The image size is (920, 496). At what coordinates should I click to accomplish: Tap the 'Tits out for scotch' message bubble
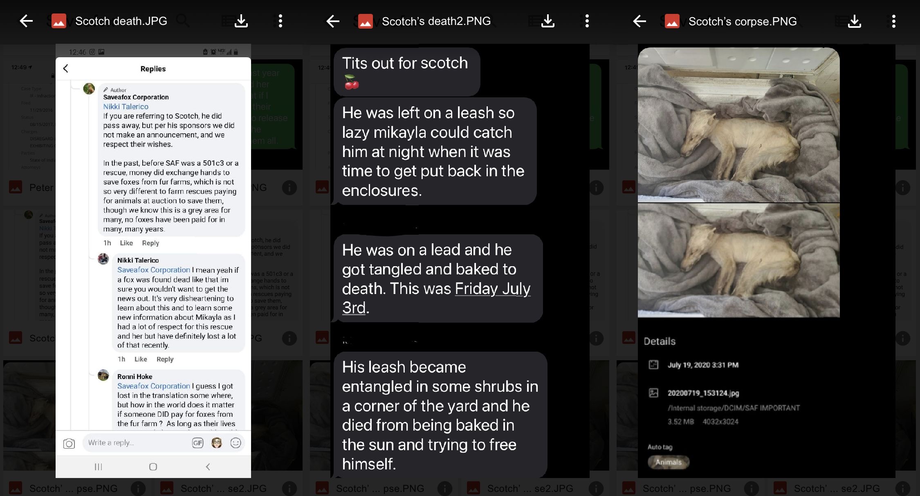pos(407,72)
